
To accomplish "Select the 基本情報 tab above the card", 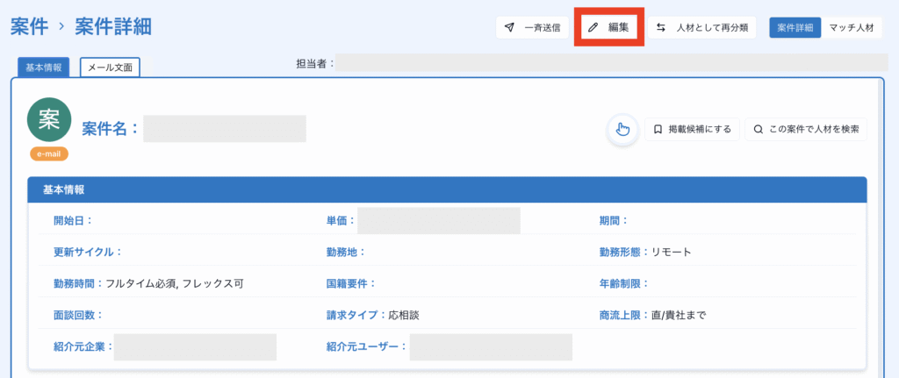I will tap(43, 68).
